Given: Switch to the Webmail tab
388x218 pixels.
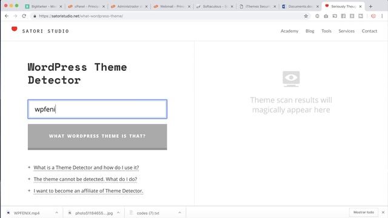Looking at the screenshot, I should click(172, 7).
